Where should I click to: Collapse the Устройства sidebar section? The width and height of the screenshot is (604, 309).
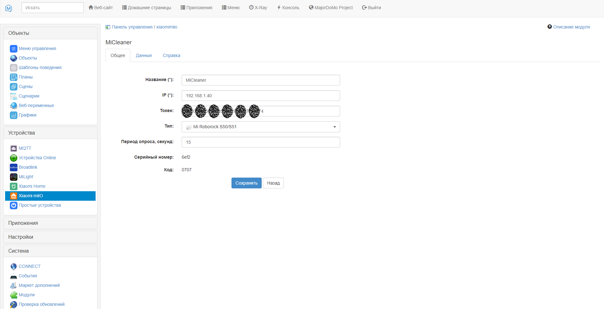coord(50,133)
